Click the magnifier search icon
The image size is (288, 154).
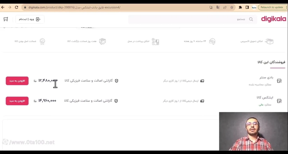[x=251, y=19]
